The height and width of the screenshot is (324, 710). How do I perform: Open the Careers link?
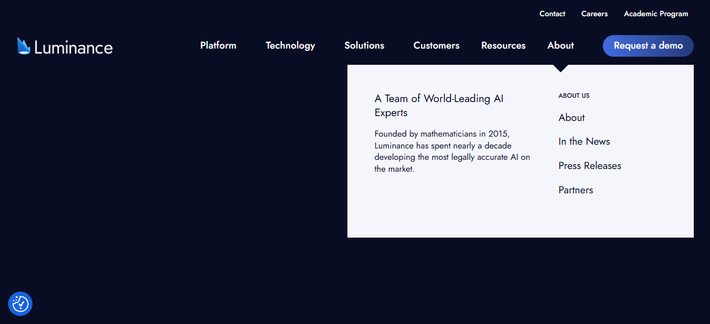pyautogui.click(x=594, y=14)
